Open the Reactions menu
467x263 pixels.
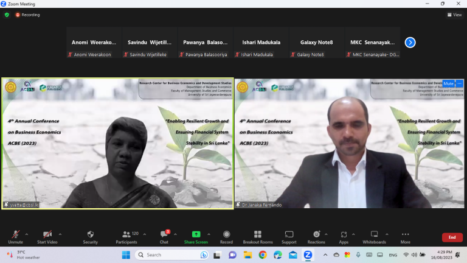316,236
